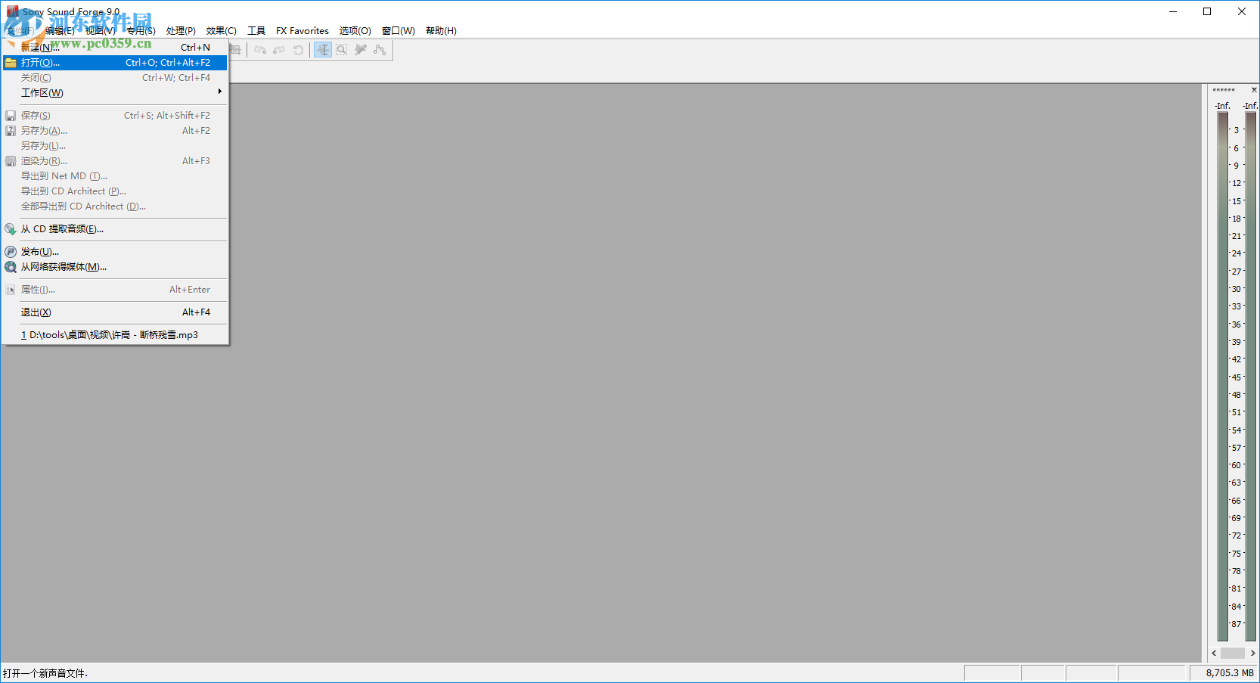Image resolution: width=1260 pixels, height=683 pixels.
Task: Select the Envelope tool in the toolbar
Action: pos(380,50)
